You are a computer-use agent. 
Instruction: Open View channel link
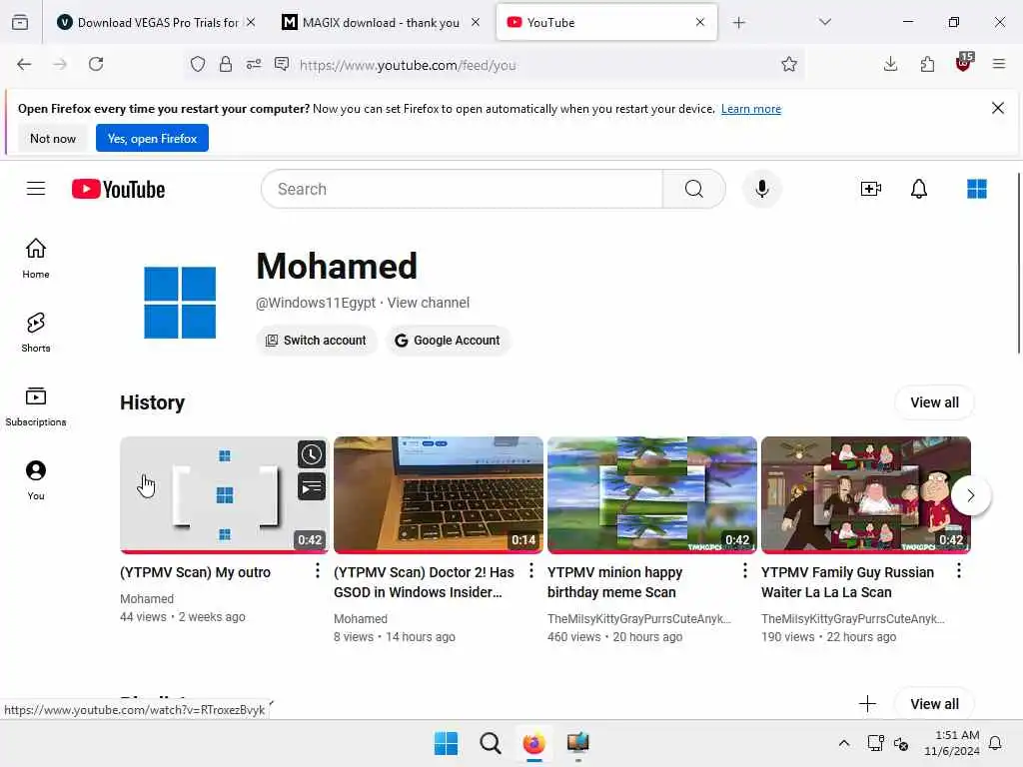pos(428,303)
